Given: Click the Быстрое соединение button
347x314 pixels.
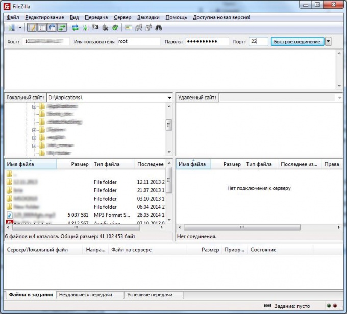Looking at the screenshot, I should [297, 41].
